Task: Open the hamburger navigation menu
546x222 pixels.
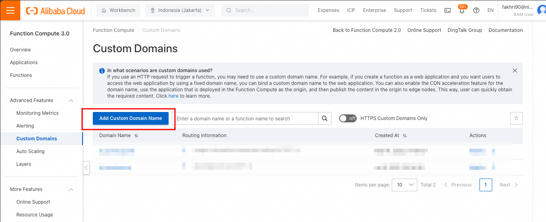Action: coord(10,10)
